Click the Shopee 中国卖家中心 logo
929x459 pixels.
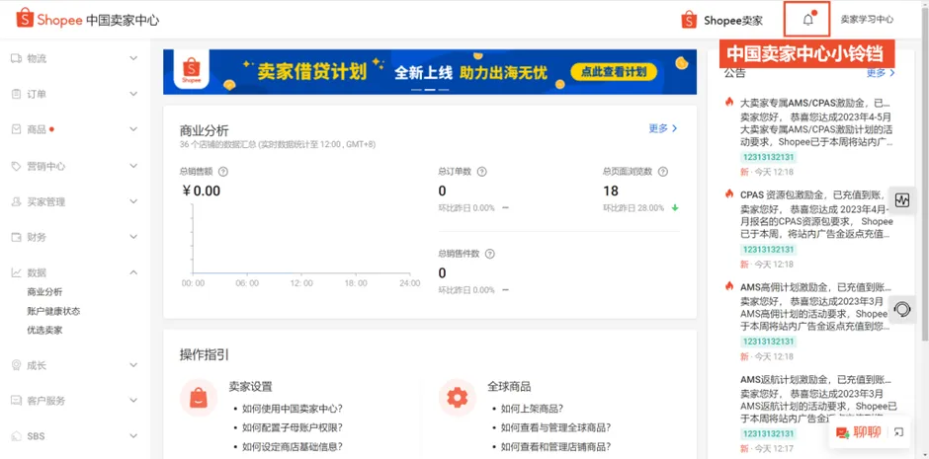88,20
